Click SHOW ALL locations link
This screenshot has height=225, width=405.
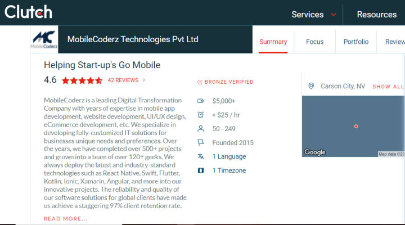click(x=388, y=87)
